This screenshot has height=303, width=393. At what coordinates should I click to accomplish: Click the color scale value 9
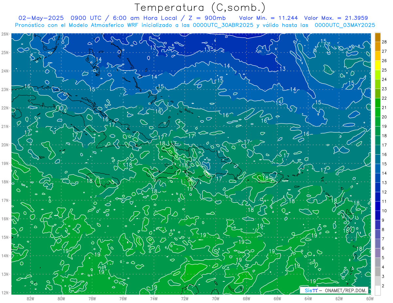coord(383,220)
